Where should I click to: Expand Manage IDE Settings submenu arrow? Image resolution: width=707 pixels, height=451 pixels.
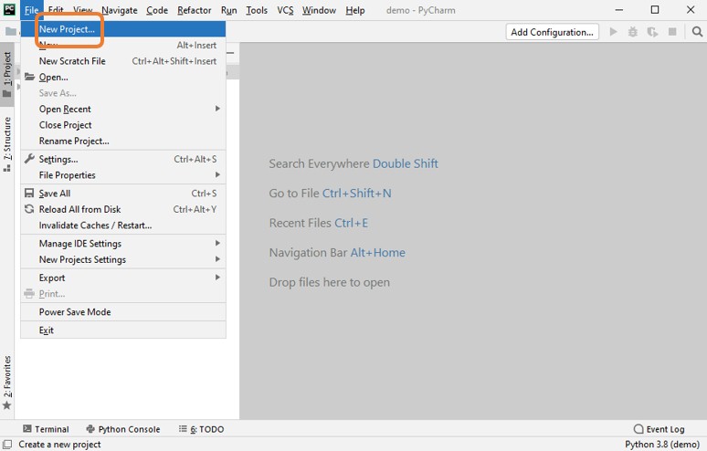(217, 243)
